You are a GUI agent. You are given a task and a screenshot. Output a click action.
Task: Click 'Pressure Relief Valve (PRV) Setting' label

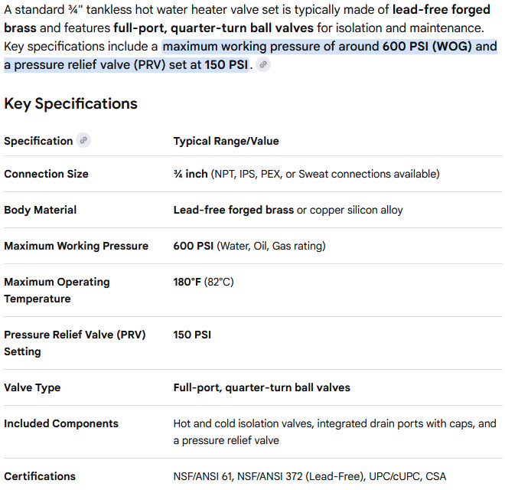[75, 343]
